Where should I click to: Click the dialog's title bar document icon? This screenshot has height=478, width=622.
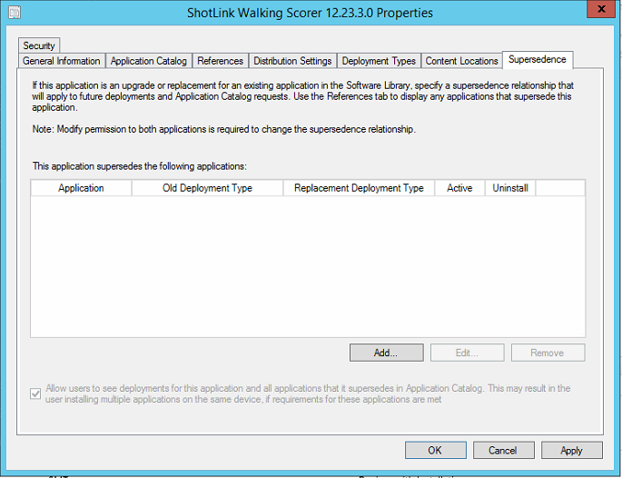click(15, 12)
